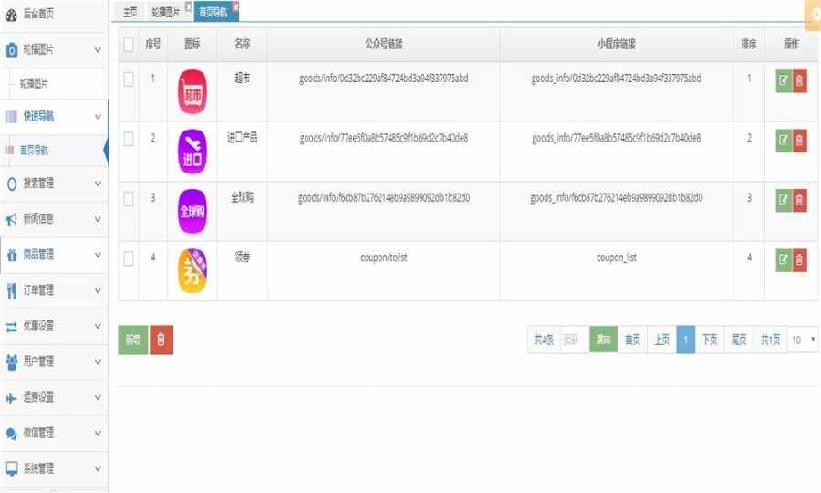Click the 运费设置 airplane icon
821x493 pixels.
(x=12, y=398)
